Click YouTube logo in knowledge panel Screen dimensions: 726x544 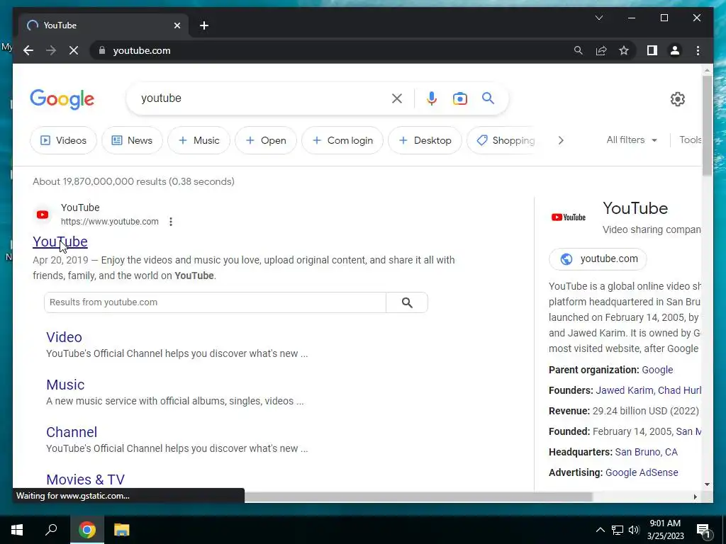[568, 217]
